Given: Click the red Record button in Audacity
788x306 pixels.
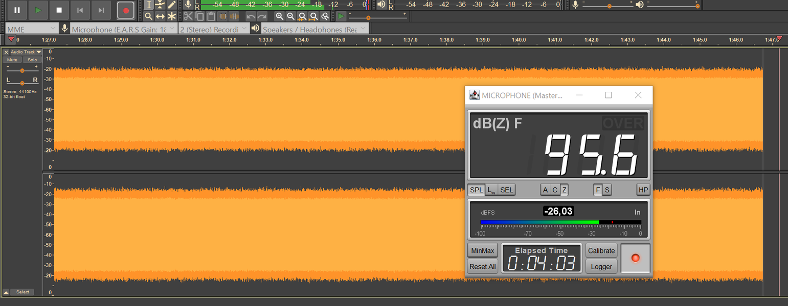Looking at the screenshot, I should (126, 10).
